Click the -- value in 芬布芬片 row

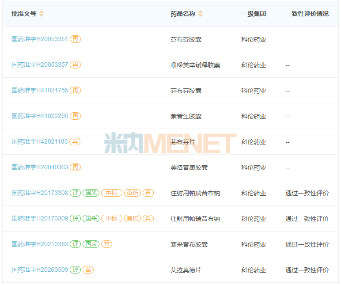pyautogui.click(x=288, y=142)
